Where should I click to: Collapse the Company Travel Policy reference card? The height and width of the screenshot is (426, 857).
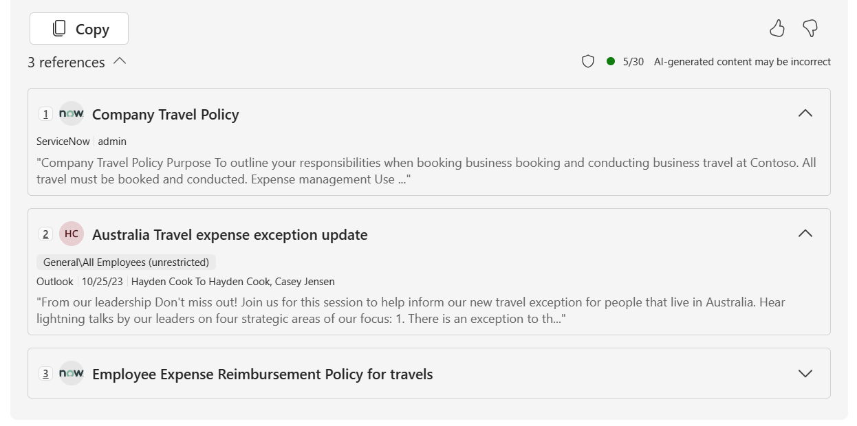(805, 113)
